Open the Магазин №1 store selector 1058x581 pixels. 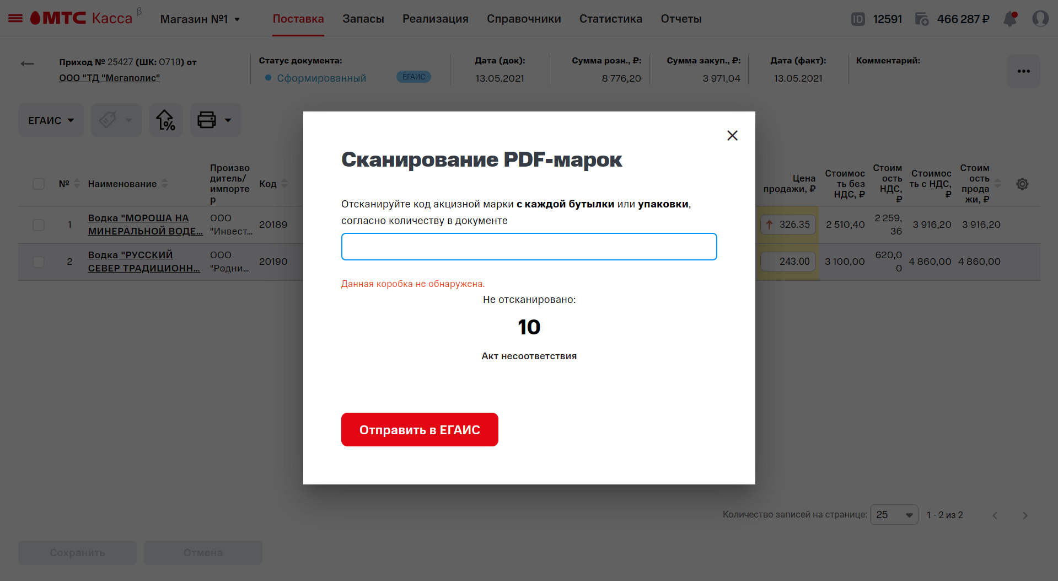(200, 19)
